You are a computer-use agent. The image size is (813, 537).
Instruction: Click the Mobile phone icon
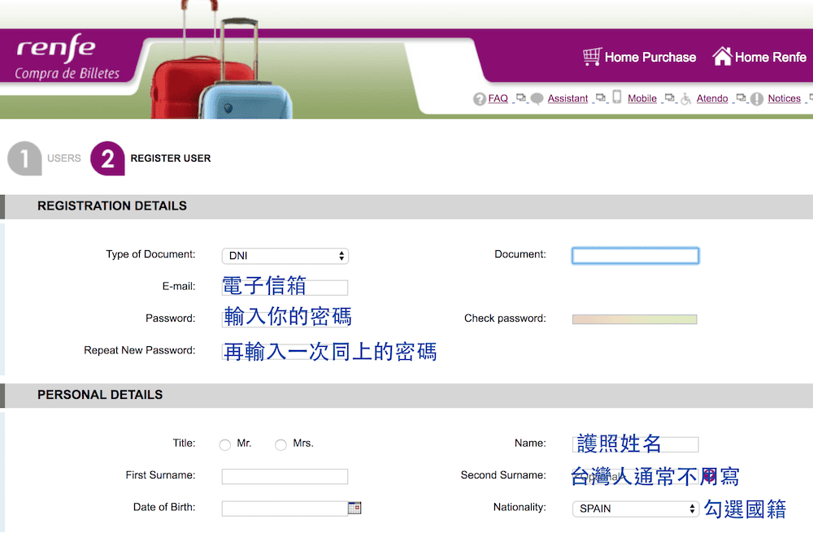(x=615, y=97)
